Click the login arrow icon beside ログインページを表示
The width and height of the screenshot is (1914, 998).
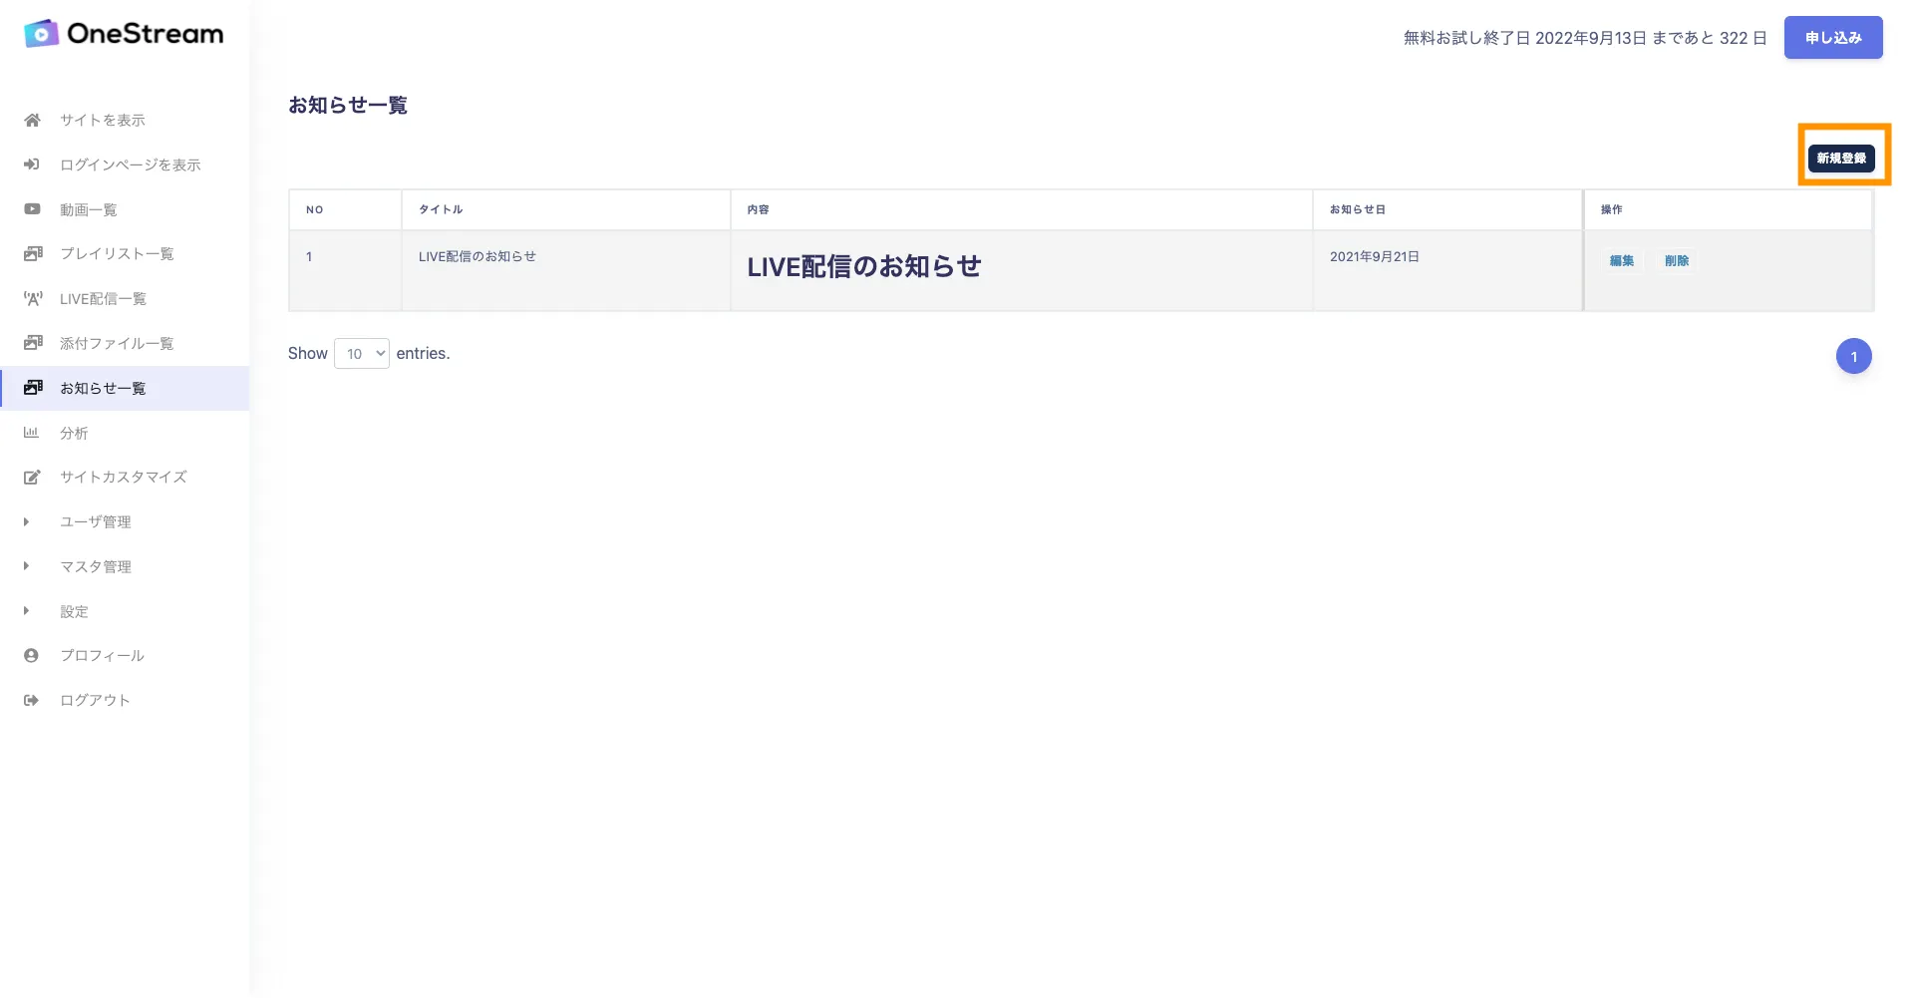32,165
